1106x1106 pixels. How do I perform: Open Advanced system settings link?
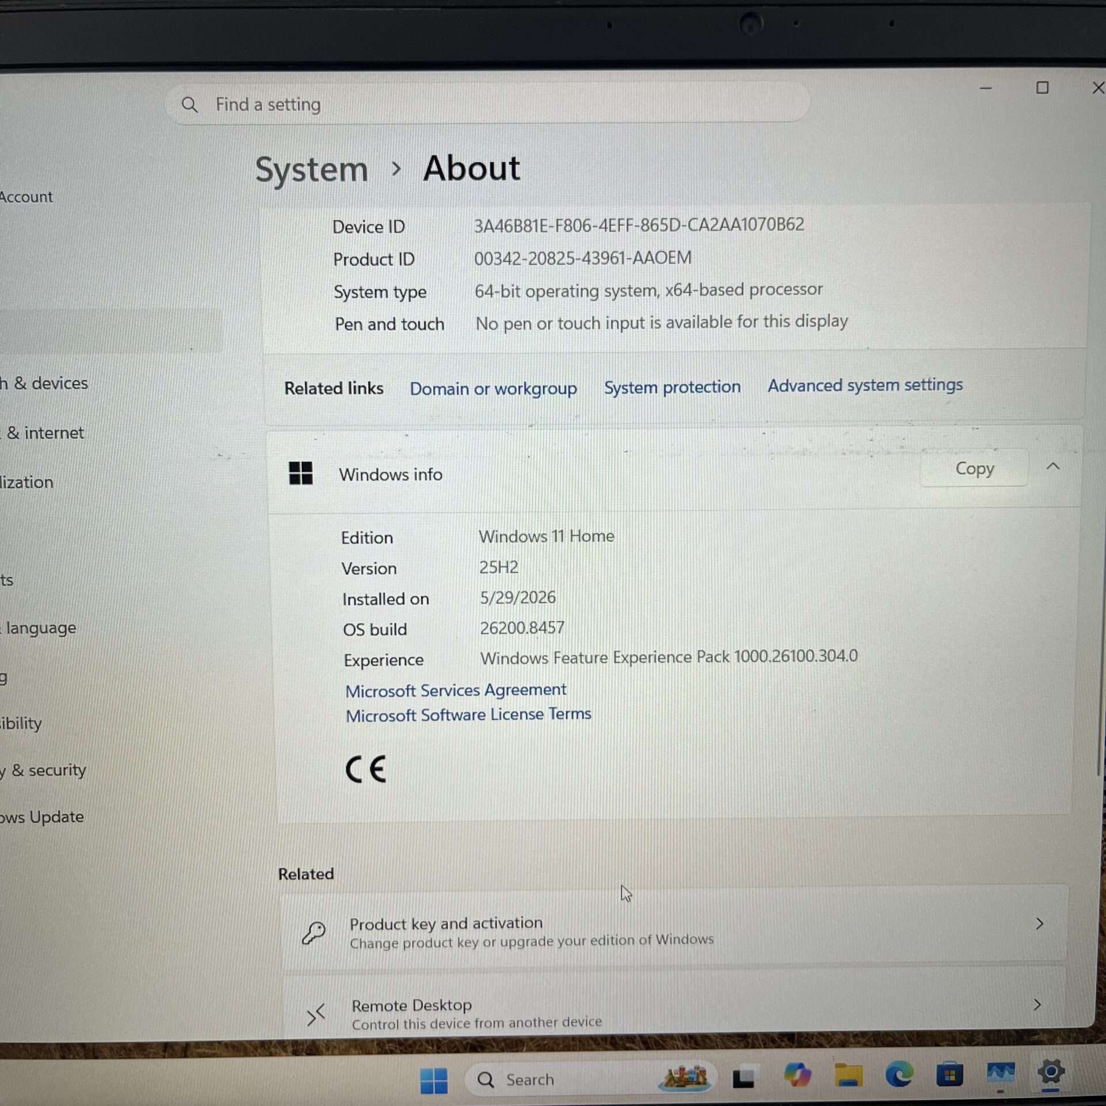(865, 385)
